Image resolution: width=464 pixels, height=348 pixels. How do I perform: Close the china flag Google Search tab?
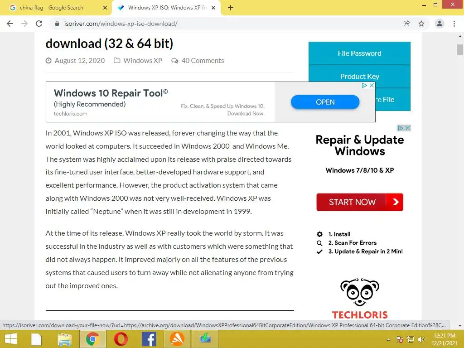[x=105, y=8]
